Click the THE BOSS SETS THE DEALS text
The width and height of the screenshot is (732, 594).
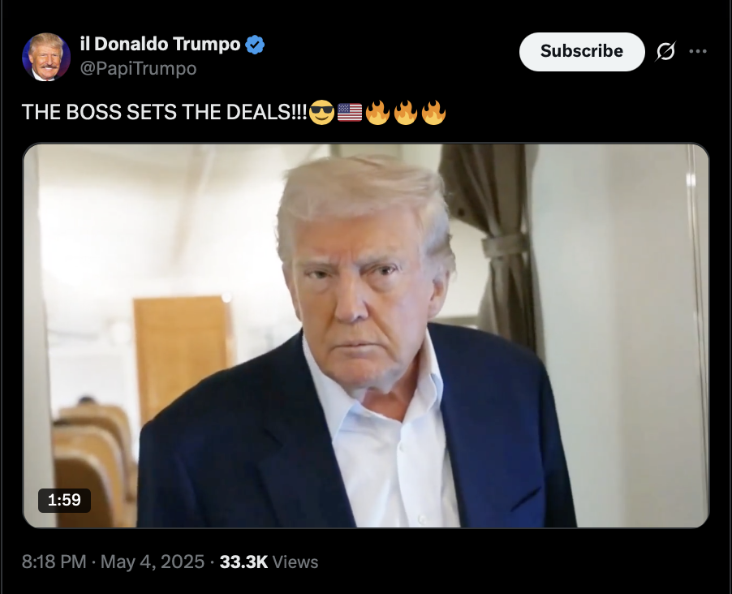(x=164, y=112)
